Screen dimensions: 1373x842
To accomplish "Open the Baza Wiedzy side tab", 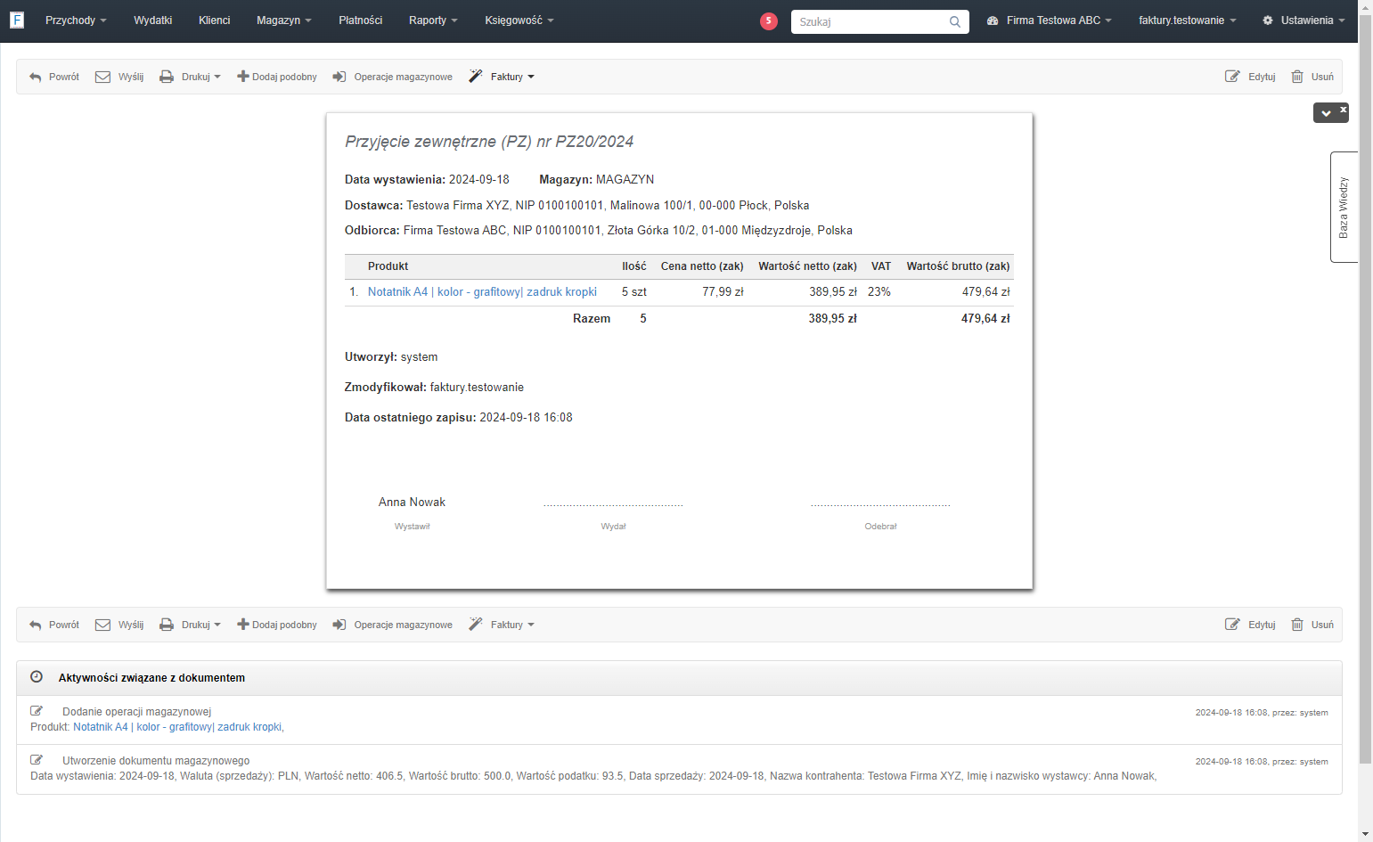I will tap(1344, 207).
